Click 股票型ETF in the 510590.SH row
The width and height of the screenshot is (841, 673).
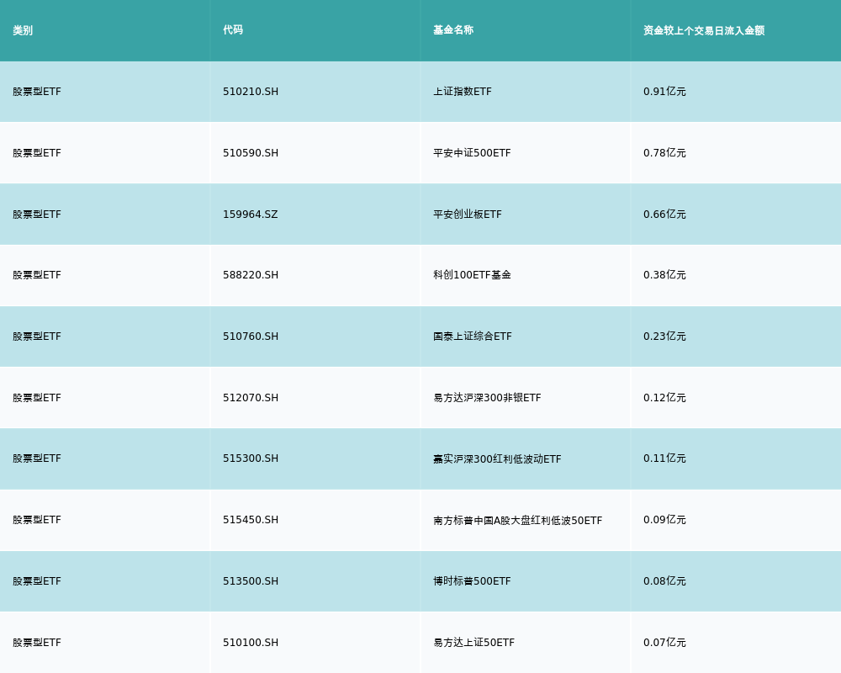pyautogui.click(x=37, y=153)
